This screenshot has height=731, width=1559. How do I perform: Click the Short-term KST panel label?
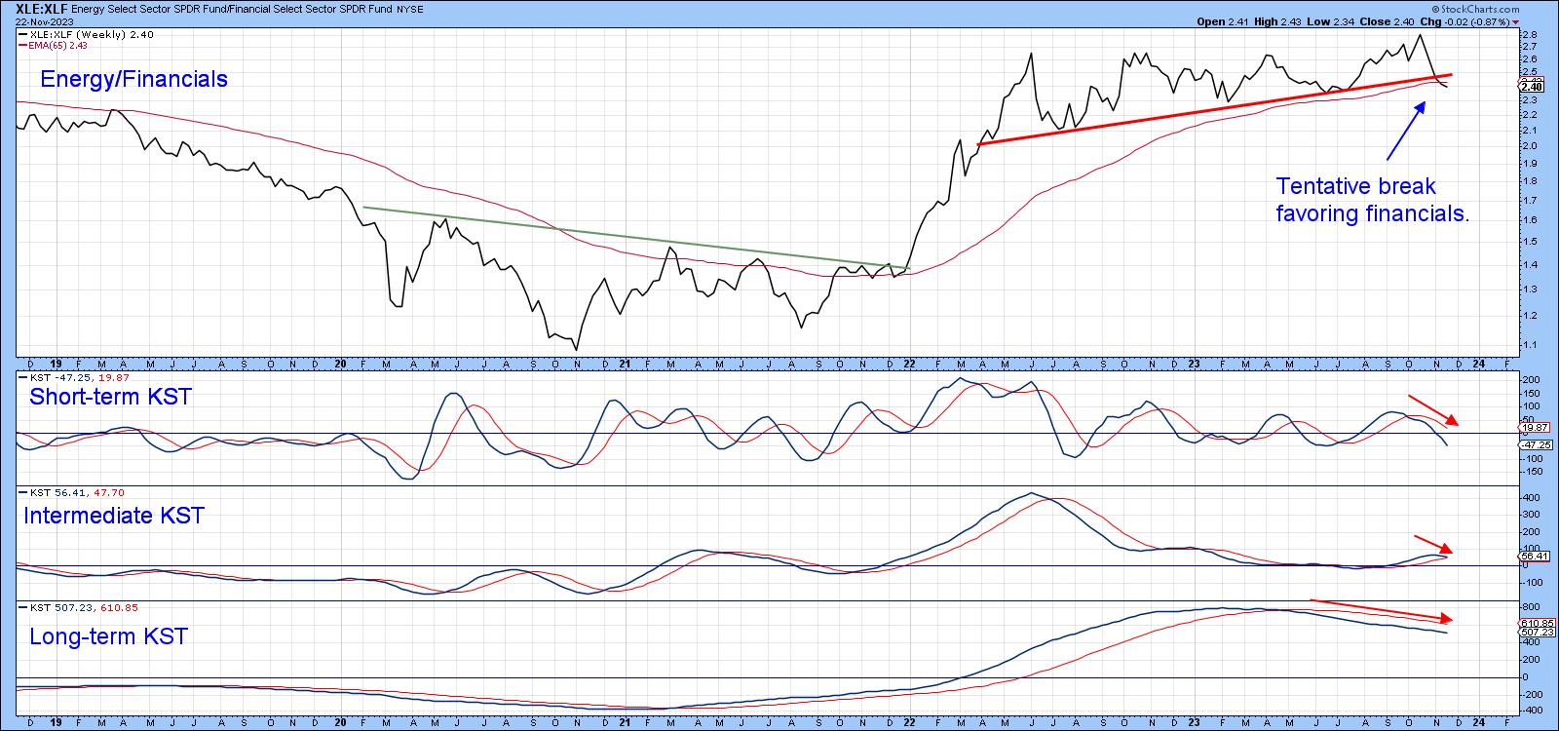[x=111, y=397]
